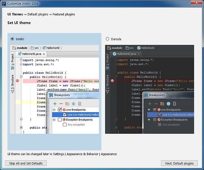Select the Darcula theme radio button

(x=107, y=39)
